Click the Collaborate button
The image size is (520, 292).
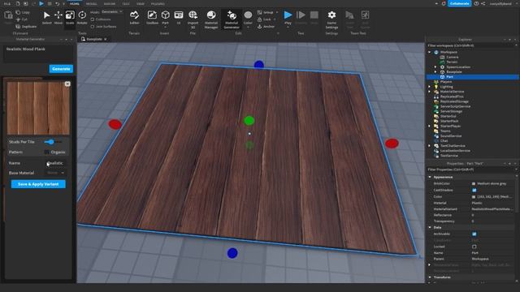point(459,3)
